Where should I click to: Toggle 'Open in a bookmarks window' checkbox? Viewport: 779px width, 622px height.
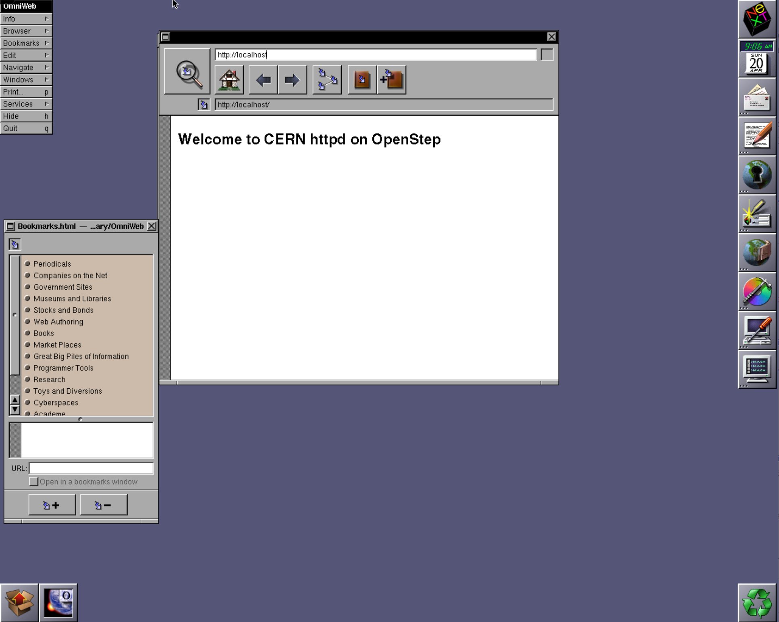[34, 481]
